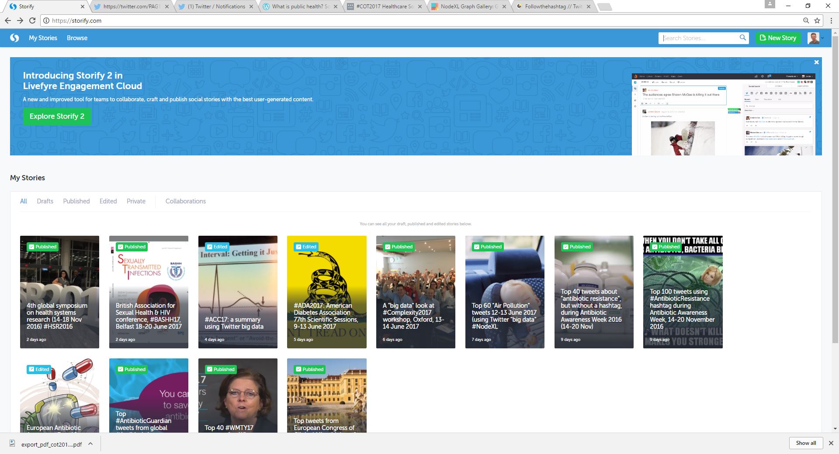Bookmark this page with the star icon
This screenshot has height=454, width=839.
click(817, 21)
